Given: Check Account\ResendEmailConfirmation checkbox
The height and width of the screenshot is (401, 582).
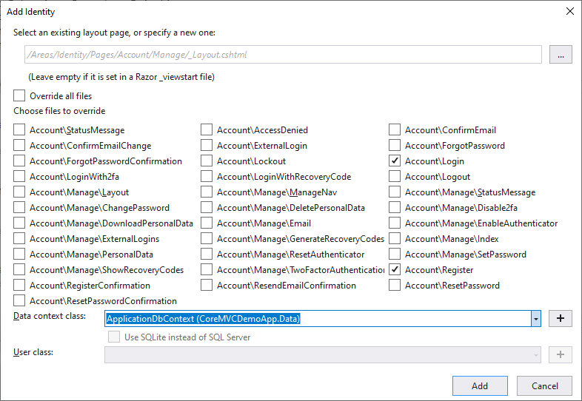Looking at the screenshot, I should 207,286.
